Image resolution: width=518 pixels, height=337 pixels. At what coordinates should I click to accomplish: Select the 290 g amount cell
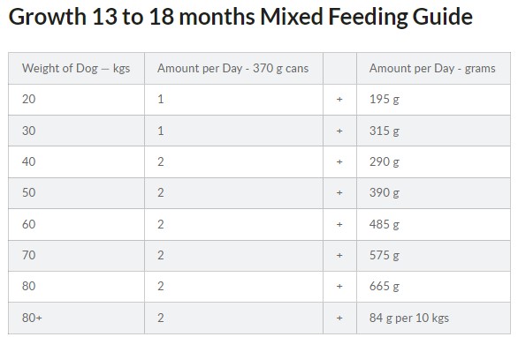coord(433,162)
